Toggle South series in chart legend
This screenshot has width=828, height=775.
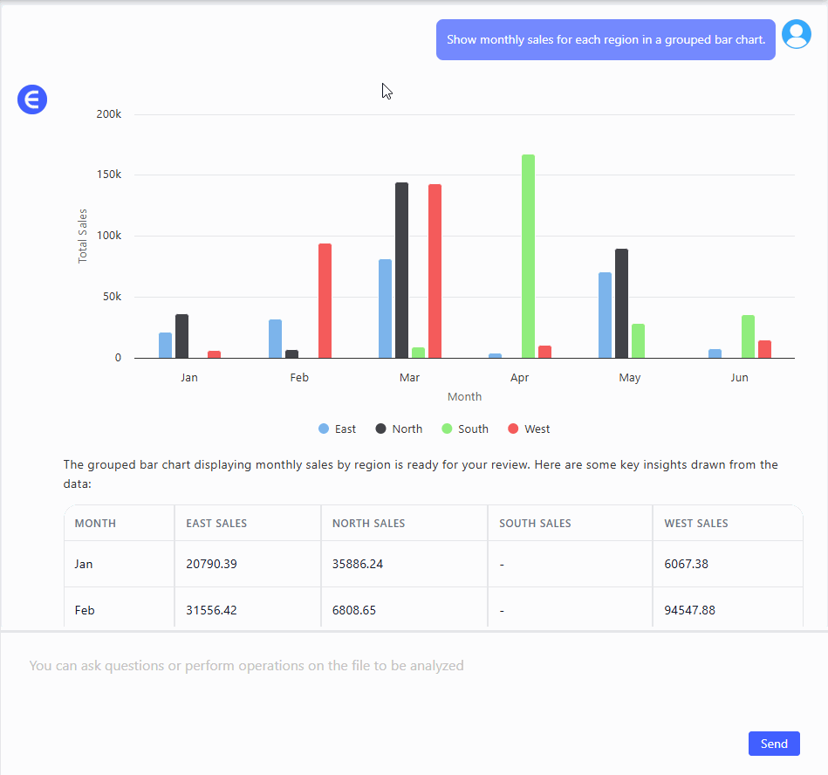pyautogui.click(x=464, y=429)
